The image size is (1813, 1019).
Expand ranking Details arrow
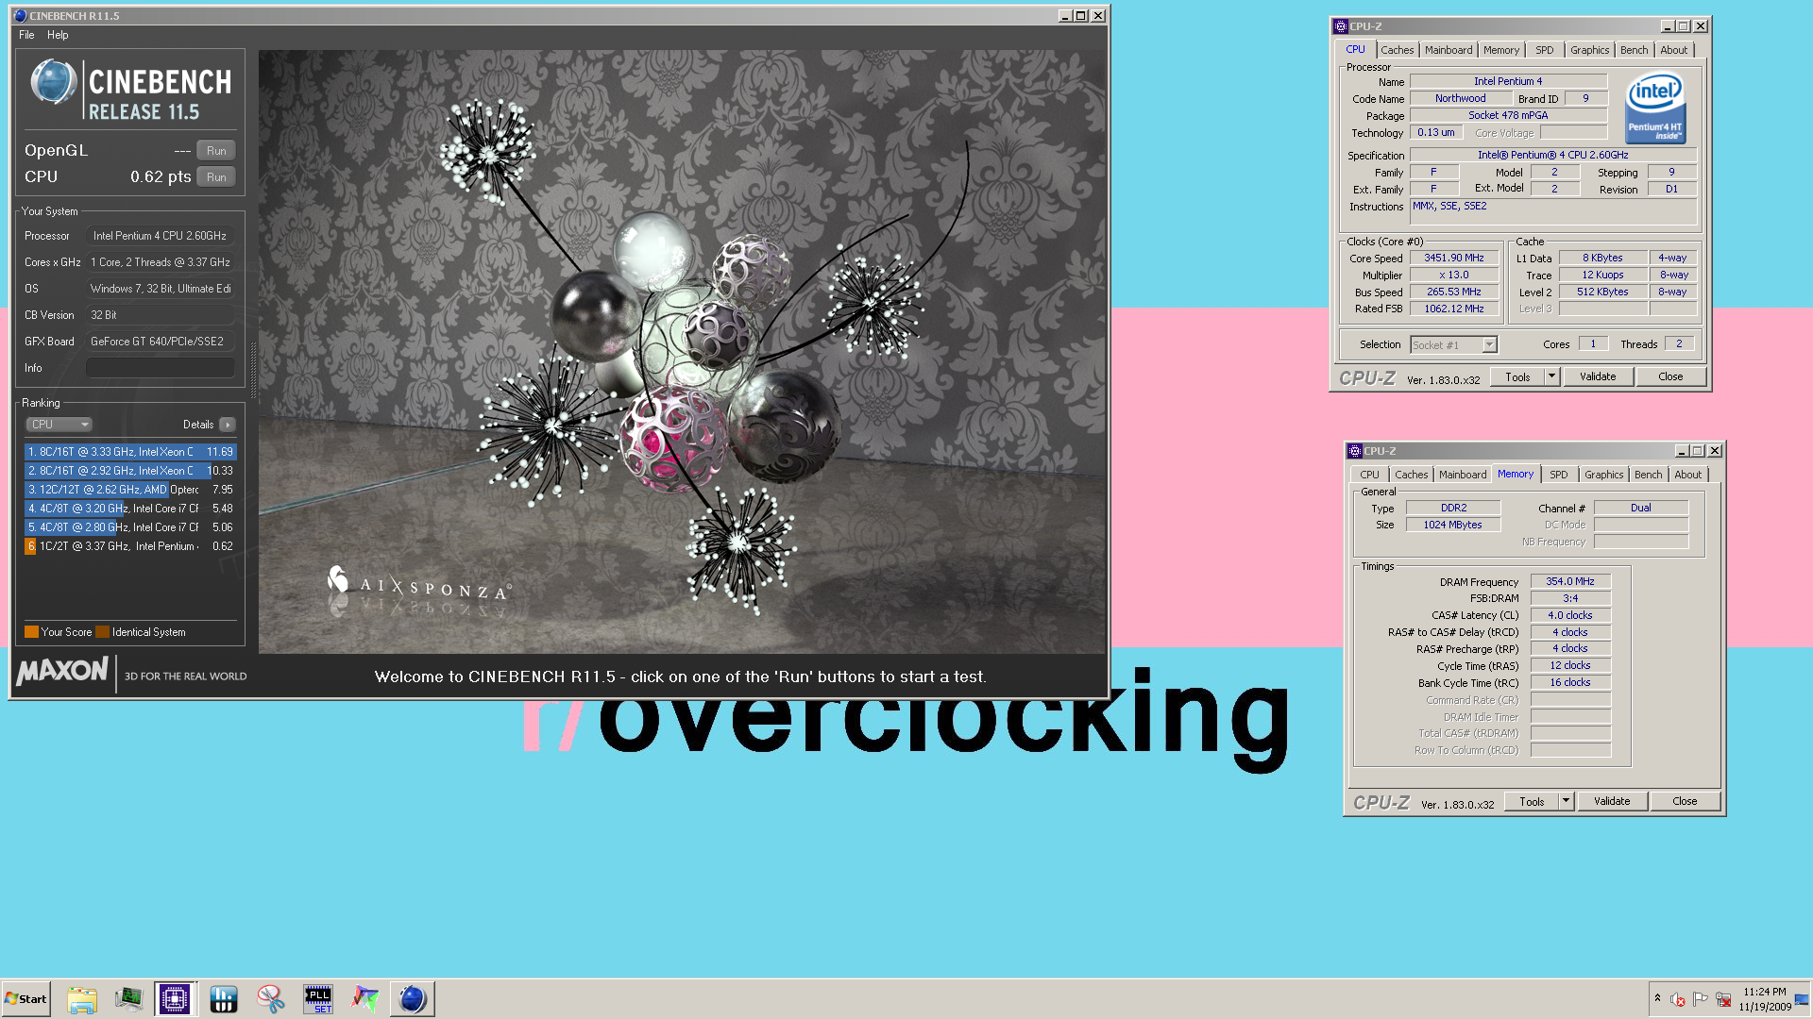coord(228,425)
